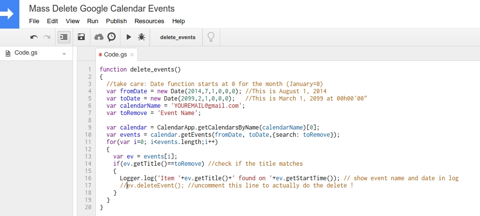The width and height of the screenshot is (480, 216).
Task: Click the Debug bug icon
Action: (141, 37)
